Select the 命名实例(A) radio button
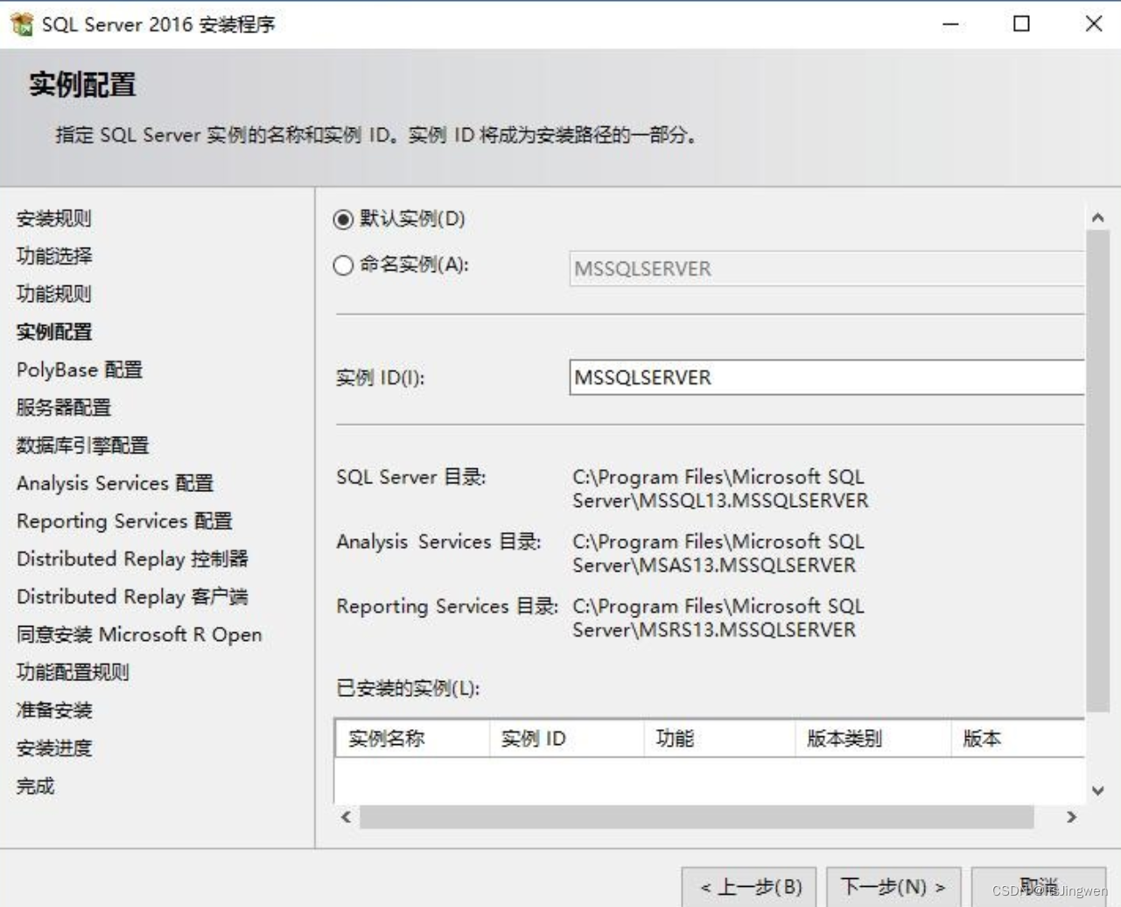Image resolution: width=1121 pixels, height=907 pixels. tap(343, 265)
